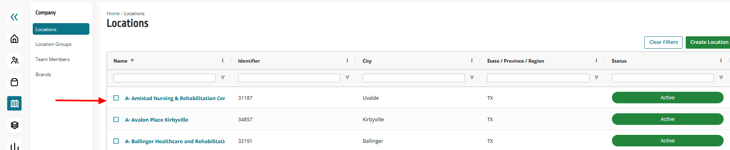Open the Home icon in left rail
Image resolution: width=730 pixels, height=150 pixels.
pyautogui.click(x=14, y=39)
